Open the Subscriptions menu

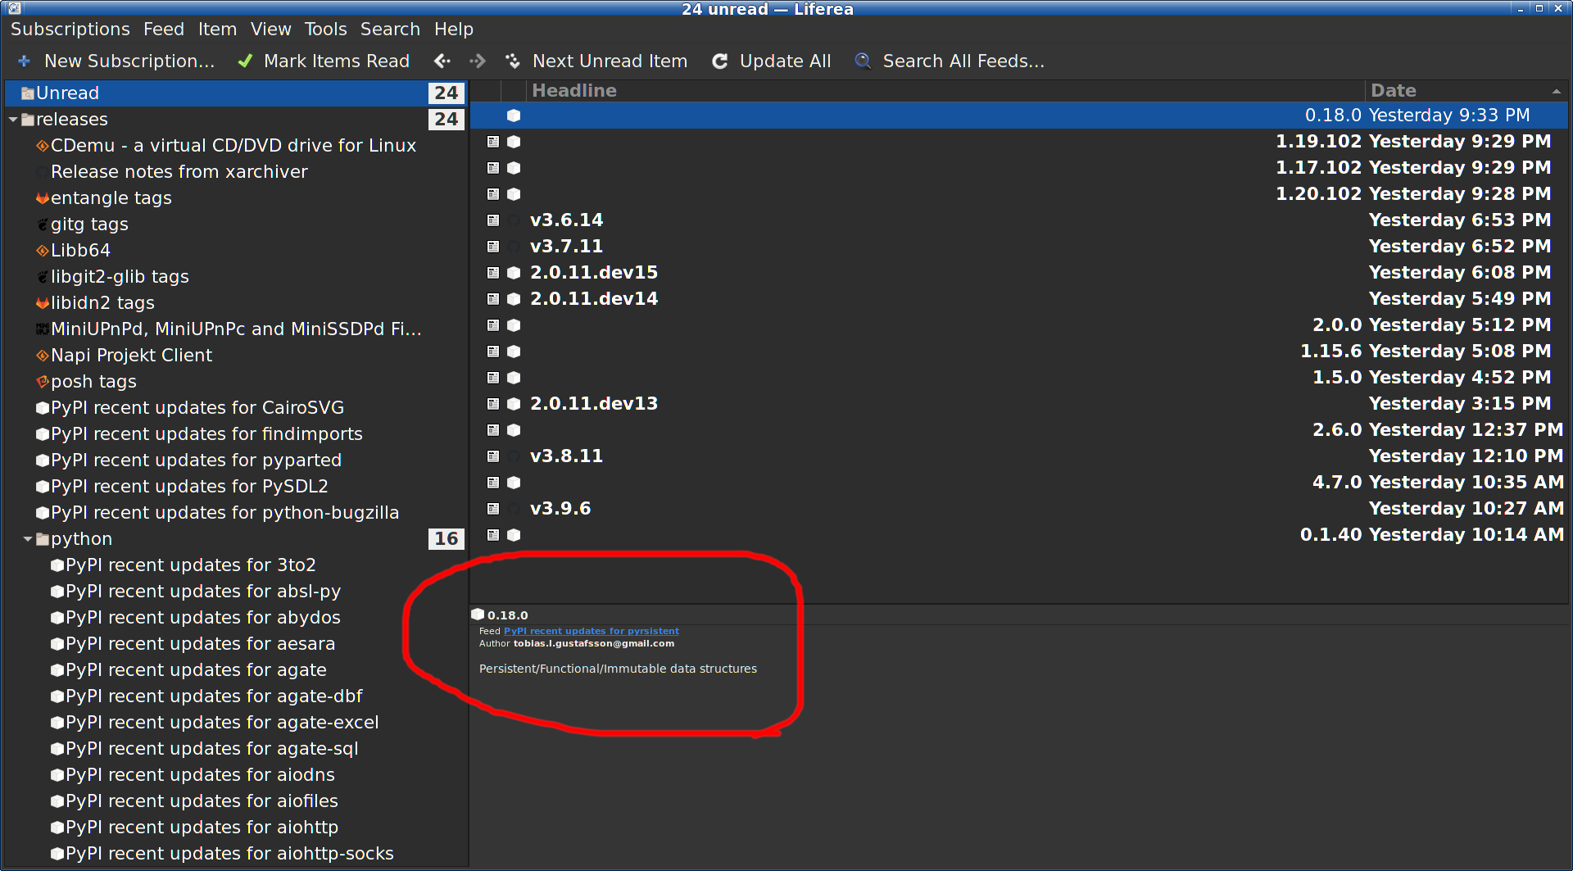coord(70,29)
